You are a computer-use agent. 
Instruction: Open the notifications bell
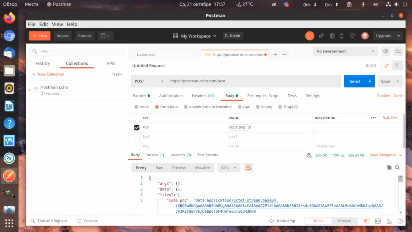342,36
